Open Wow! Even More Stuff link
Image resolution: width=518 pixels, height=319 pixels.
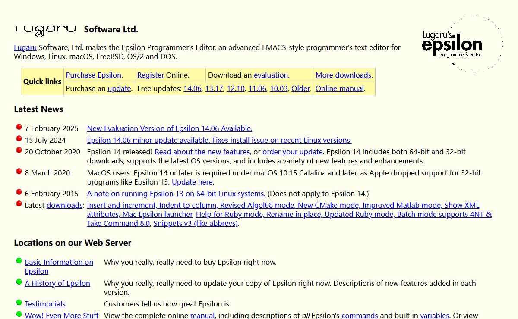pos(62,316)
